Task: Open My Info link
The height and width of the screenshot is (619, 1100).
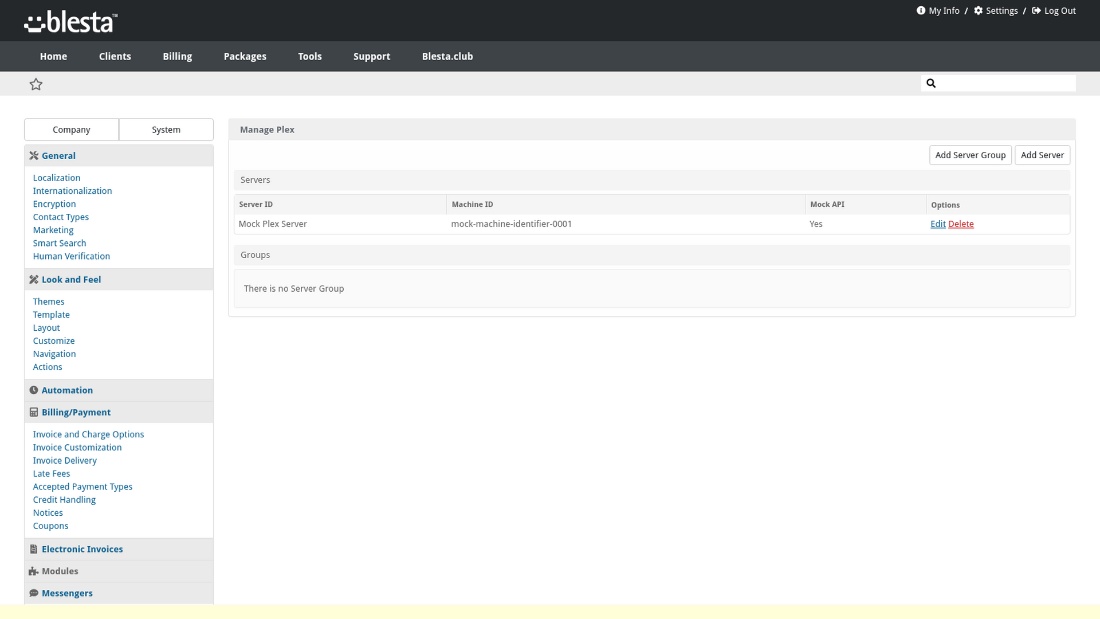Action: point(944,10)
